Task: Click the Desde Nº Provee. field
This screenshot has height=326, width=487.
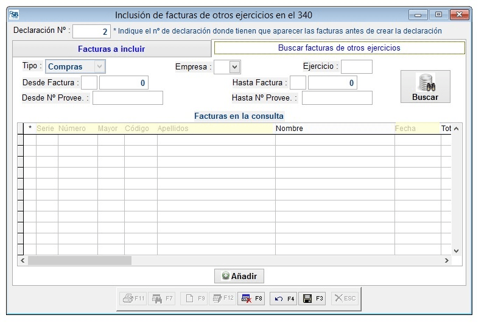Action: (128, 98)
